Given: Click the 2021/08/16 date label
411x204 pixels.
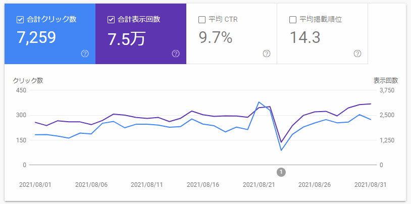Looking at the screenshot, I should tap(203, 185).
